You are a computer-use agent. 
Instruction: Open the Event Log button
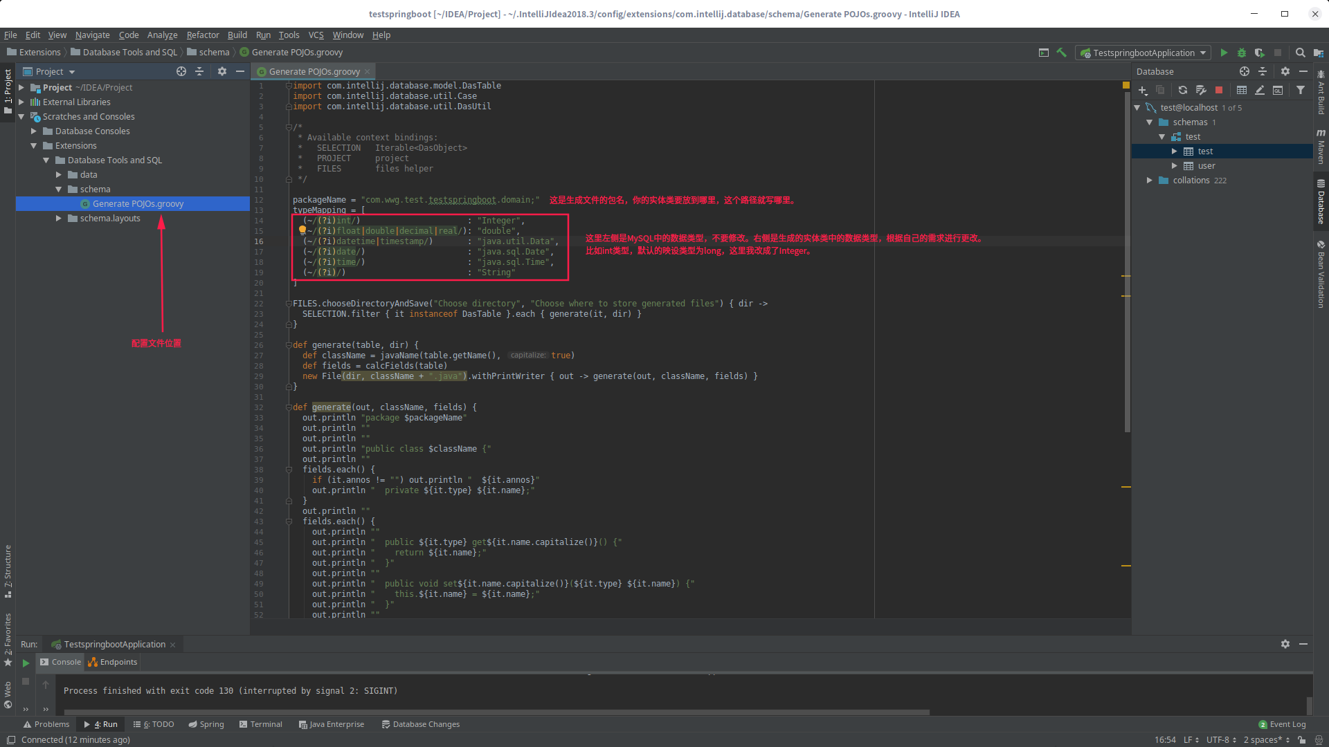(1282, 724)
